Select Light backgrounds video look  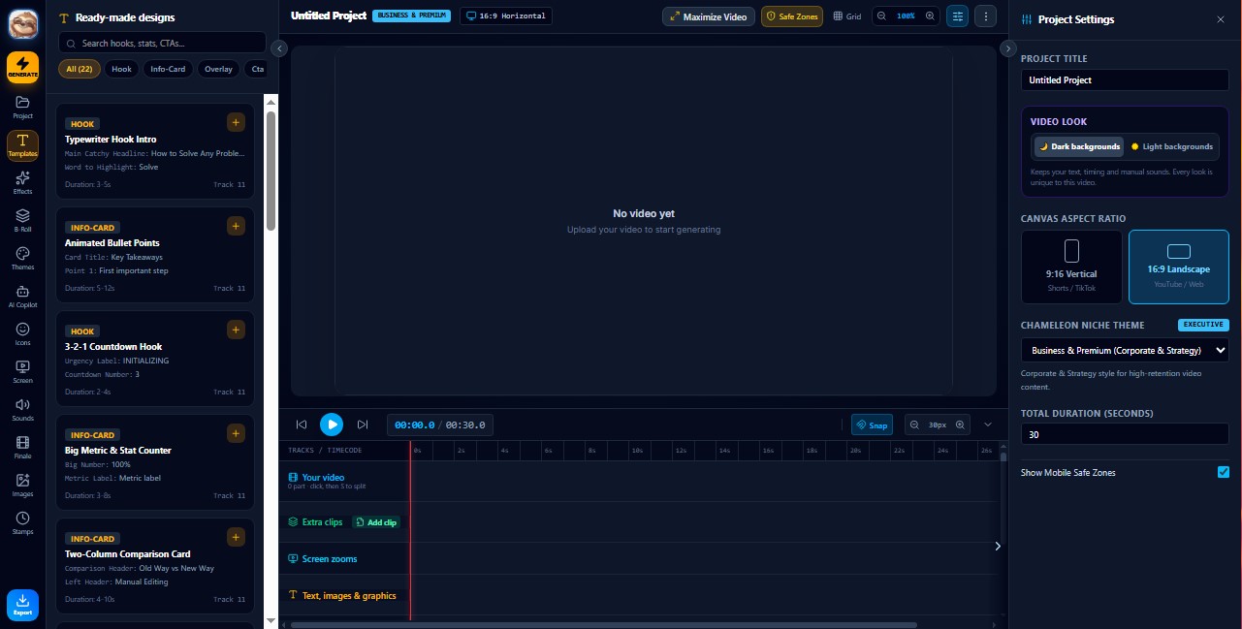1171,146
